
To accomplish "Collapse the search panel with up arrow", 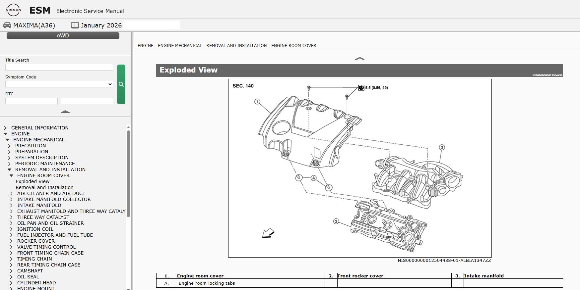I will 65,112.
